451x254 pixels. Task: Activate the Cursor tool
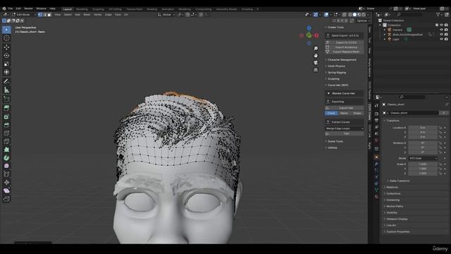(6, 38)
